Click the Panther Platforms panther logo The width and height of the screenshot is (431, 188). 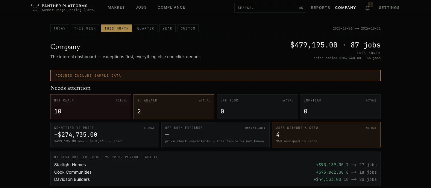coord(35,8)
